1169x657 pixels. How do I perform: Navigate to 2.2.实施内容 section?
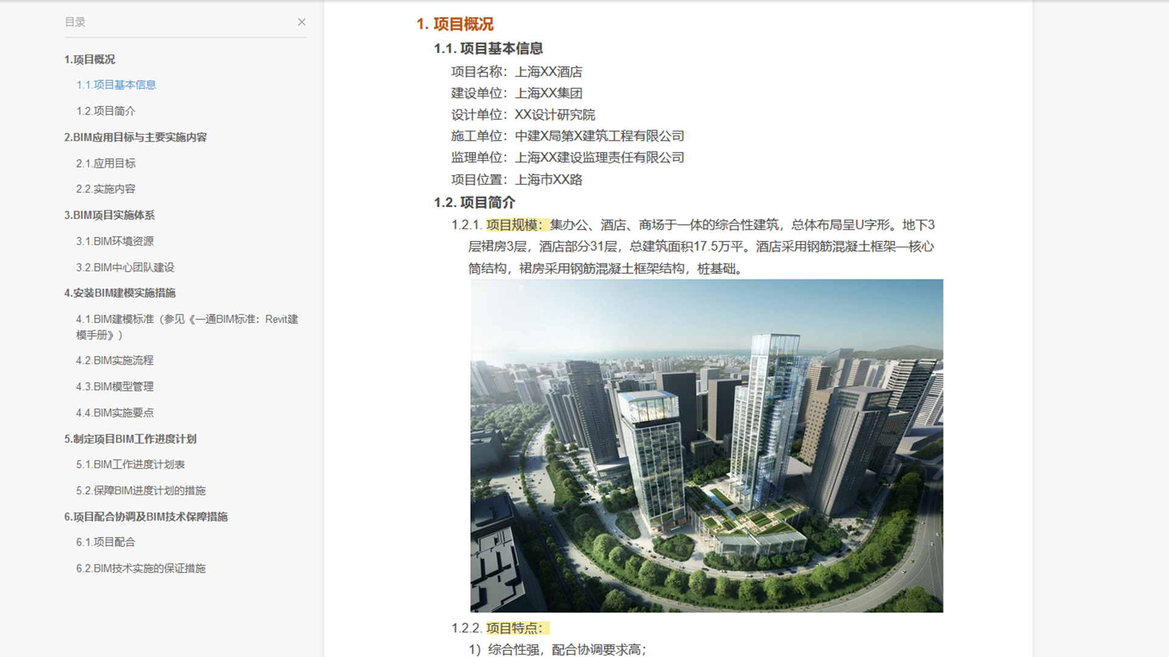105,189
